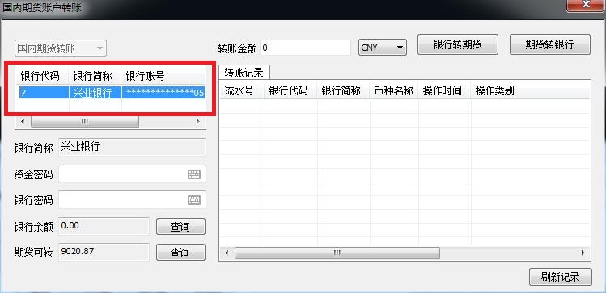Click the transfer records horizontal scrollbar thumb
Screen dimensions: 606x293
(337, 253)
